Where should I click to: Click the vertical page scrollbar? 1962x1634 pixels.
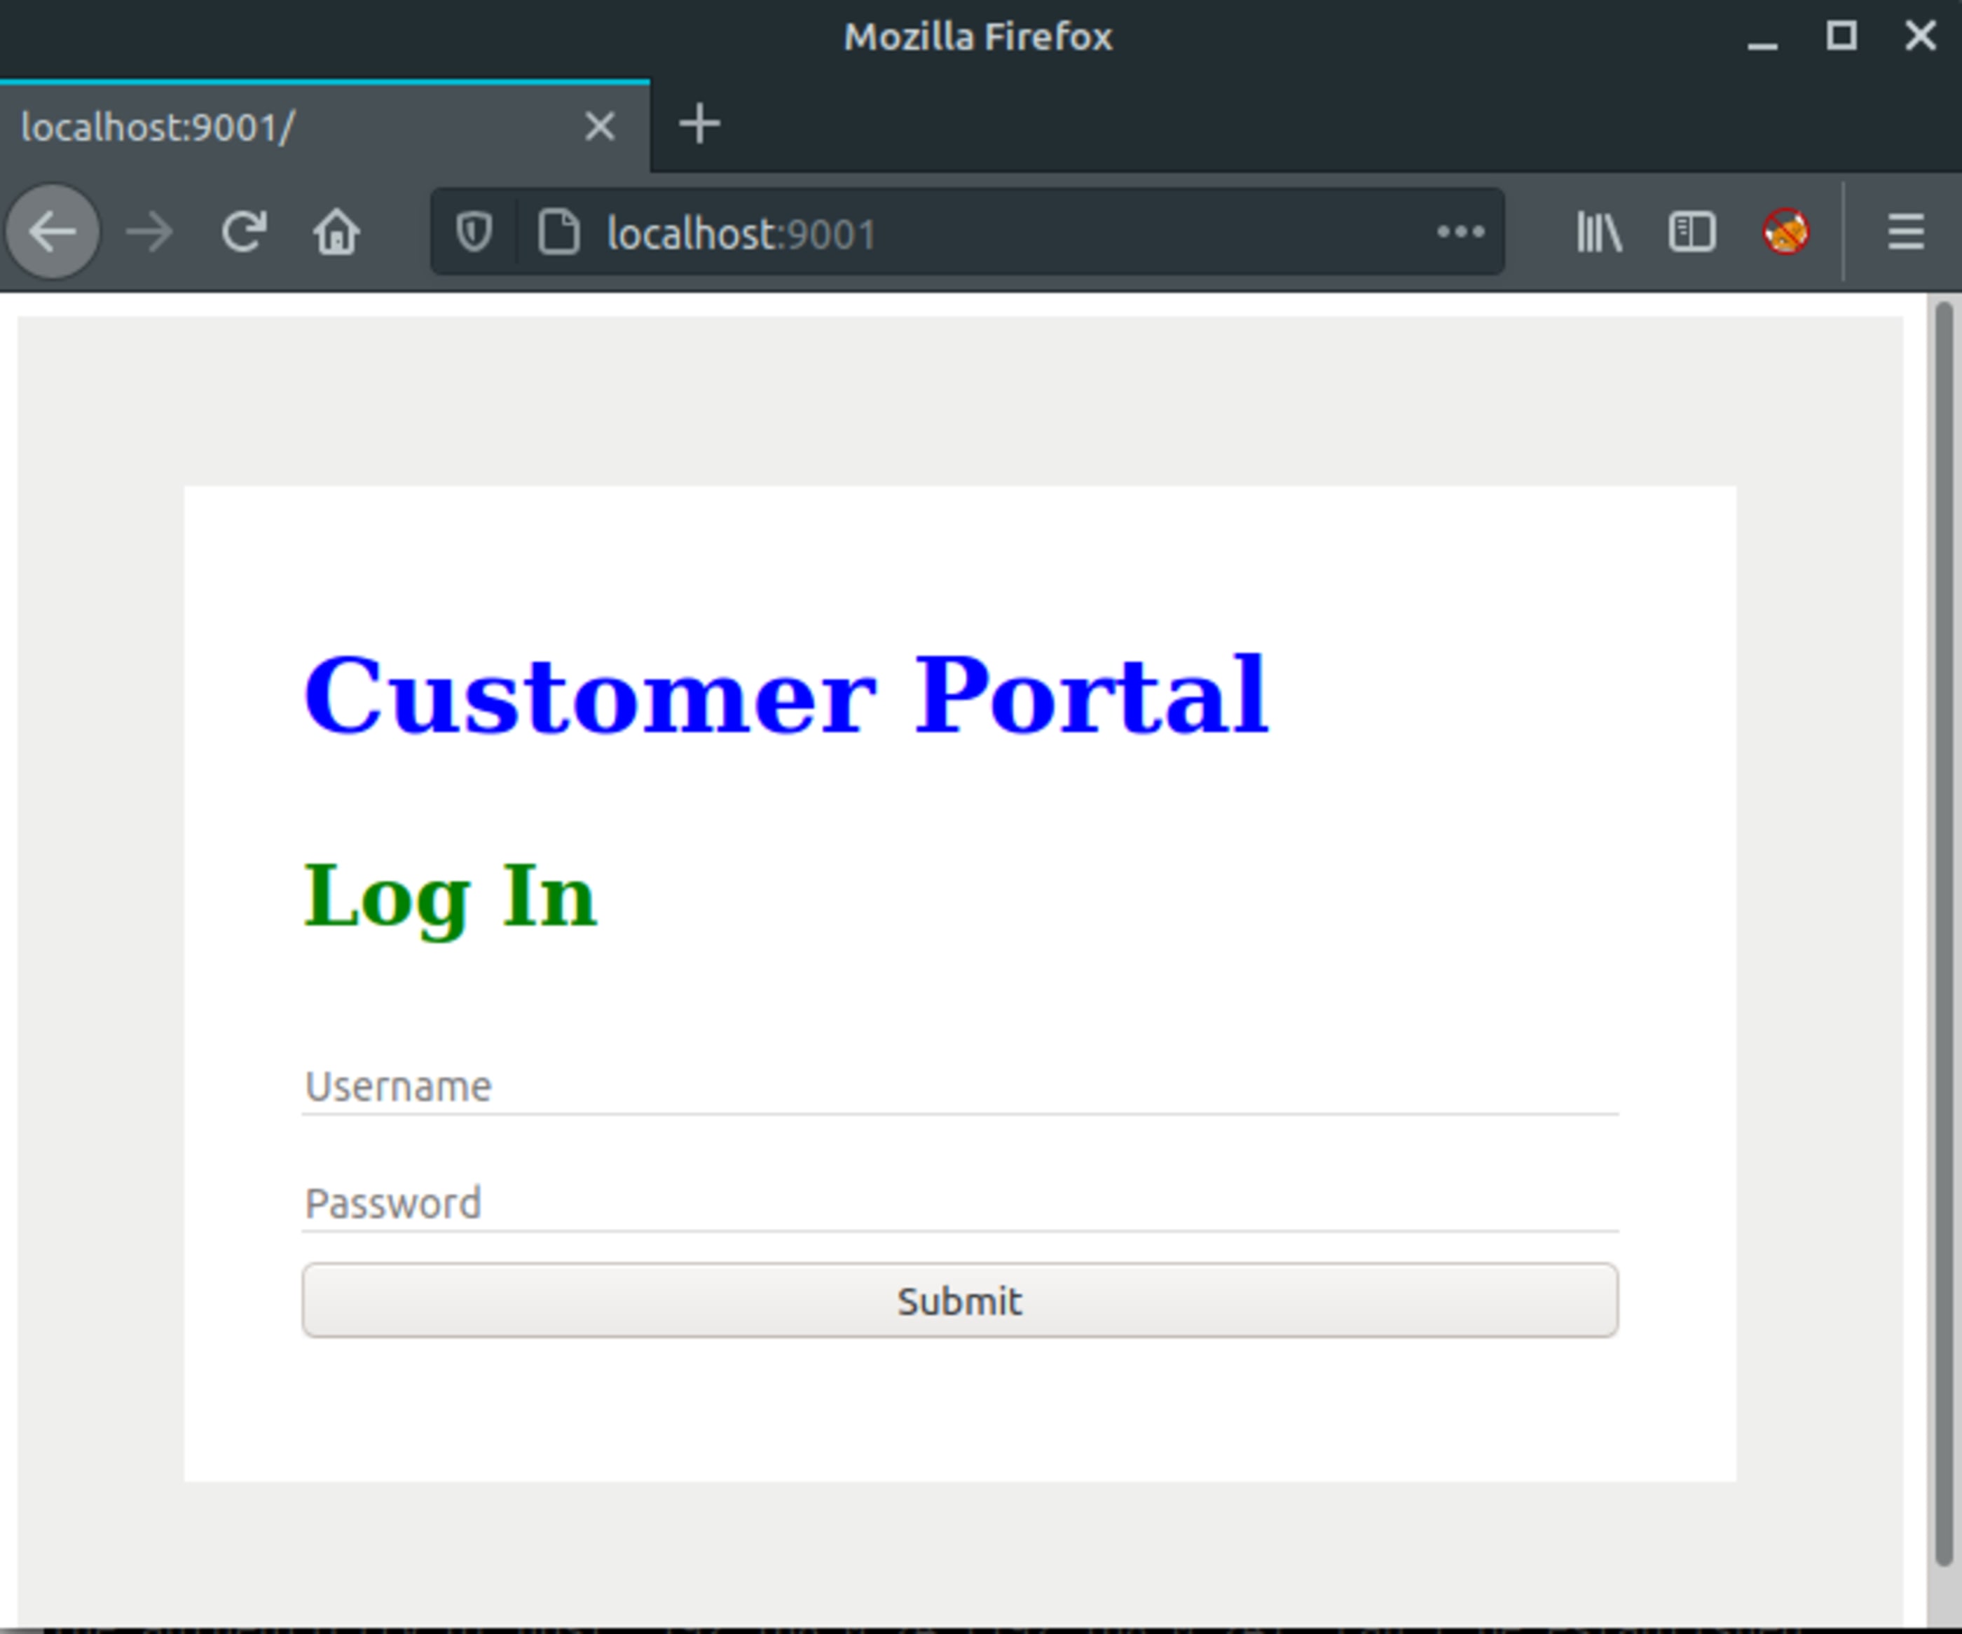[1943, 934]
